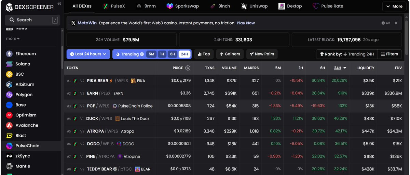410x175 pixels.
Task: Open the More DEXes dropdown
Action: point(394,6)
